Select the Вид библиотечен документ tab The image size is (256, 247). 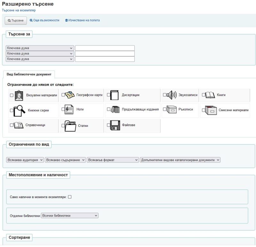click(29, 74)
